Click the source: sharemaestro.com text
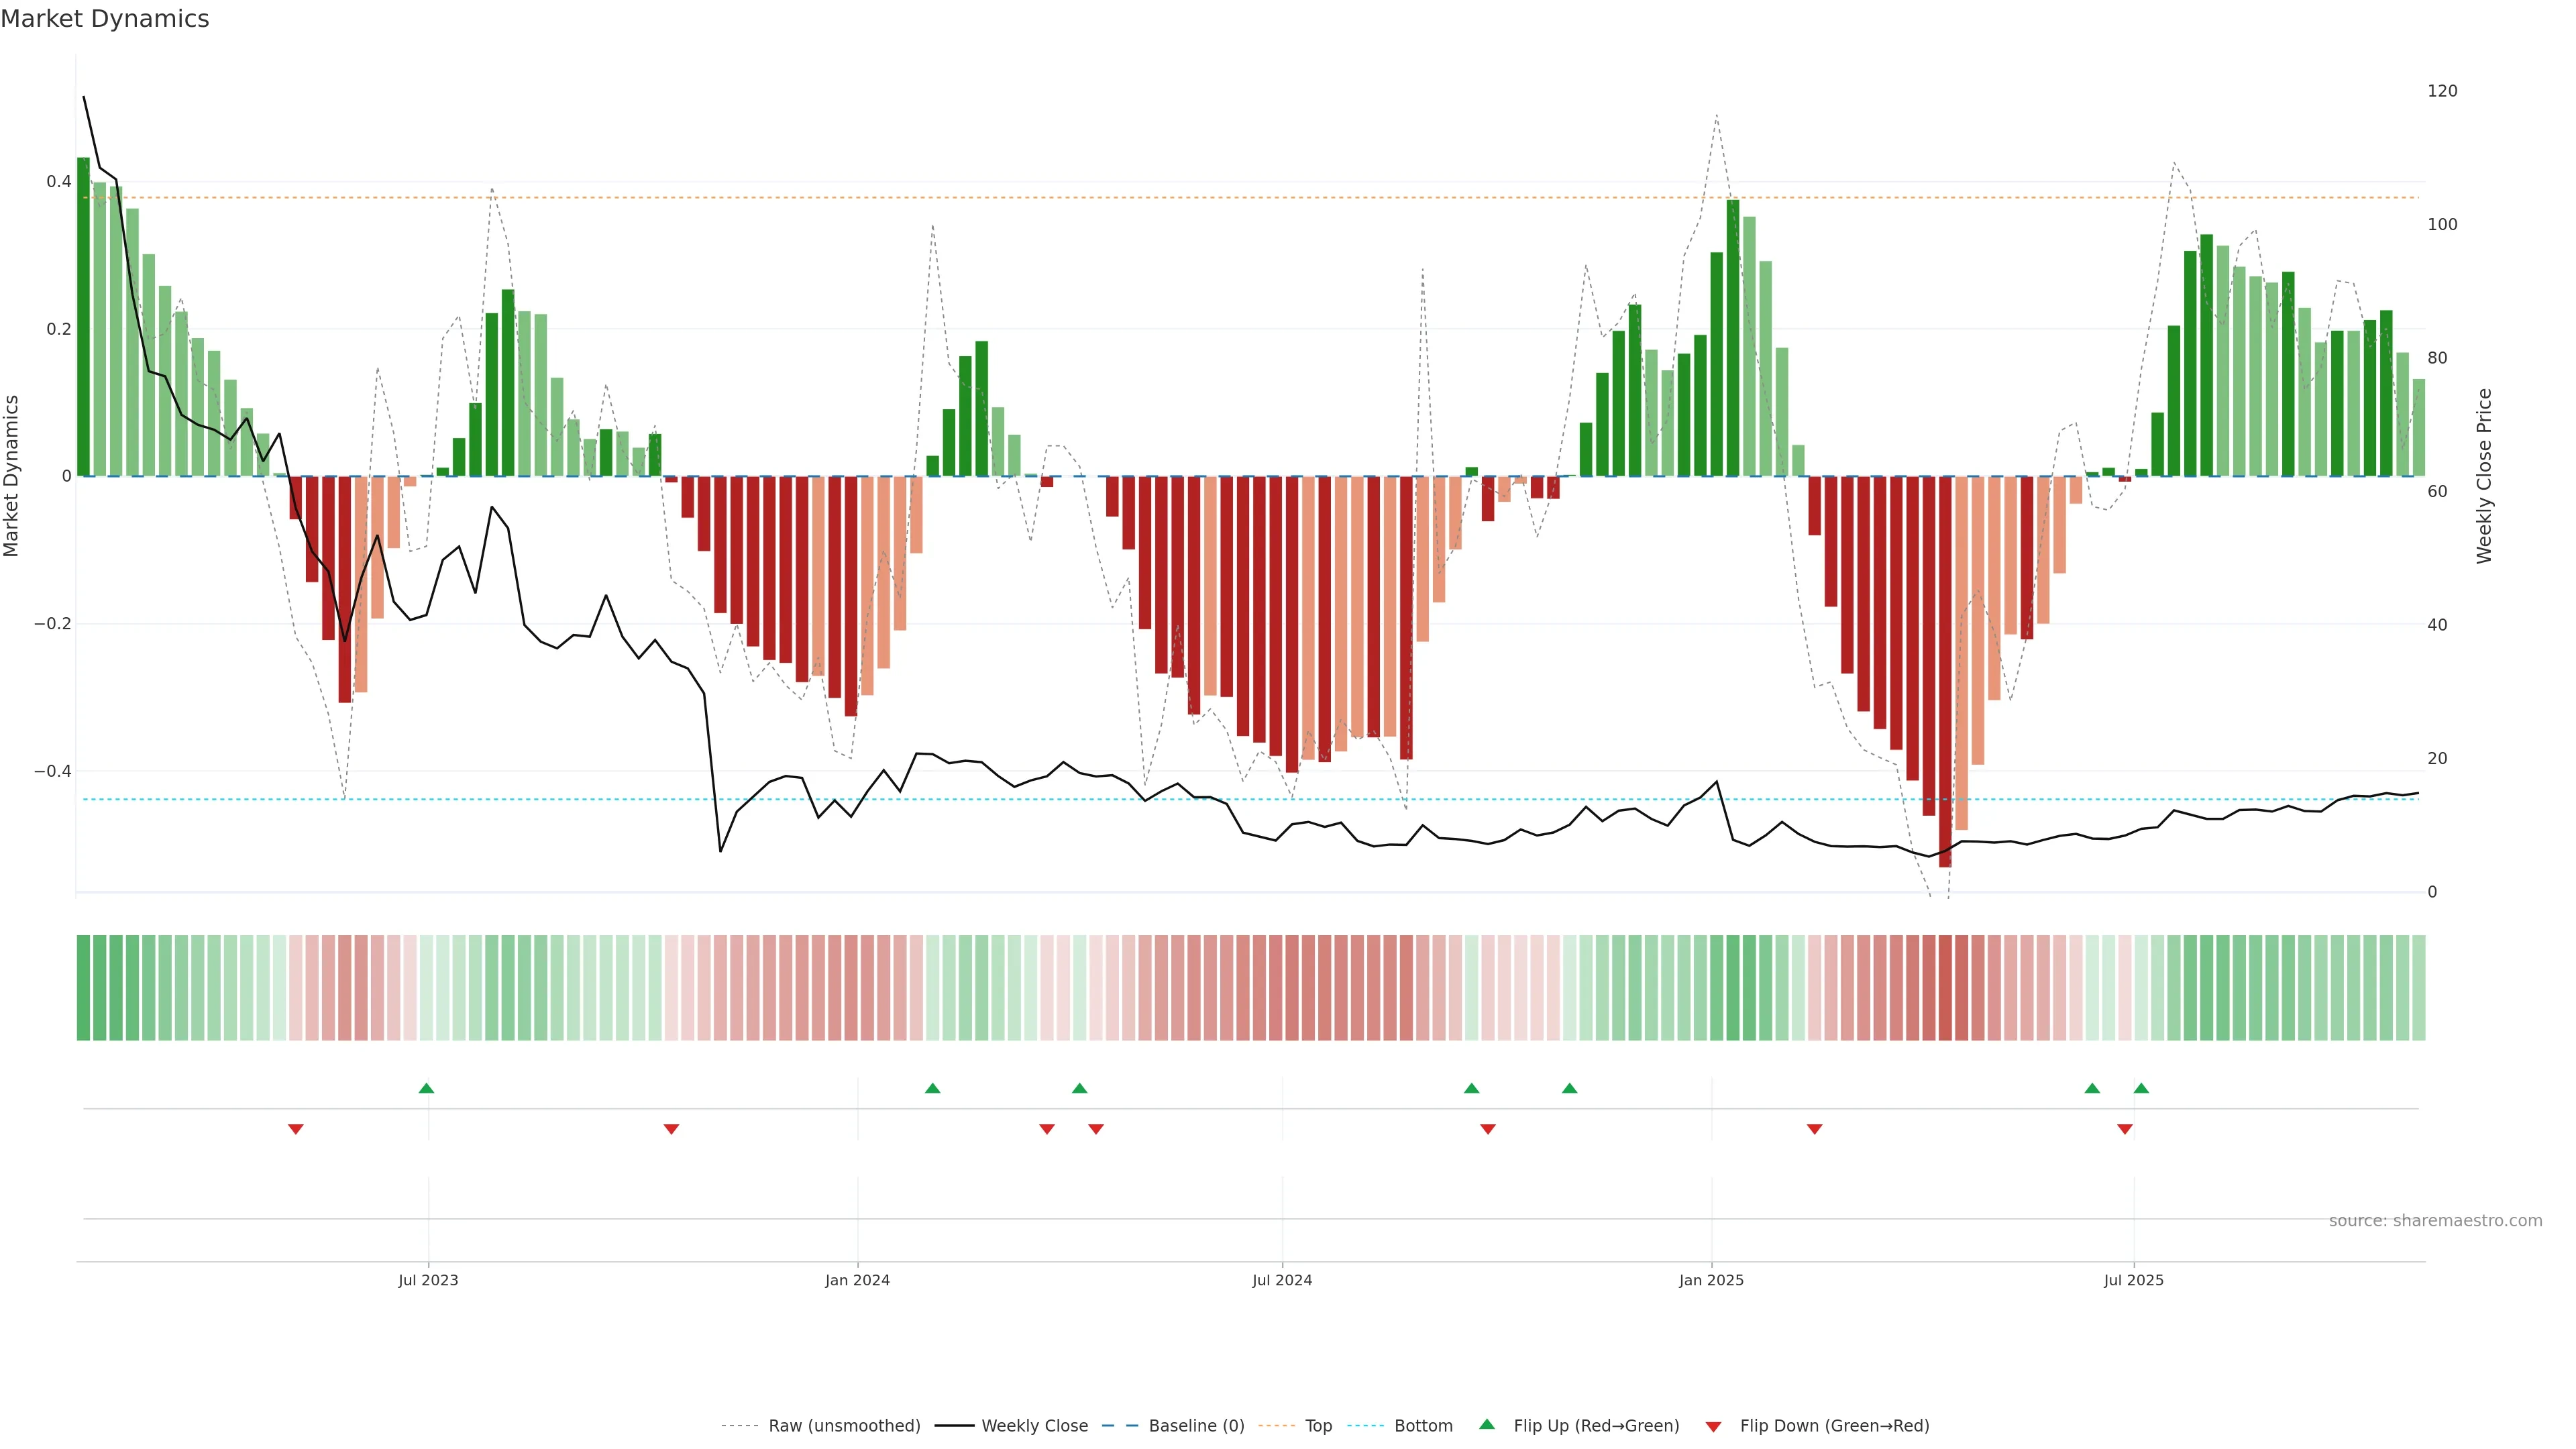The height and width of the screenshot is (1449, 2576). point(2435,1220)
